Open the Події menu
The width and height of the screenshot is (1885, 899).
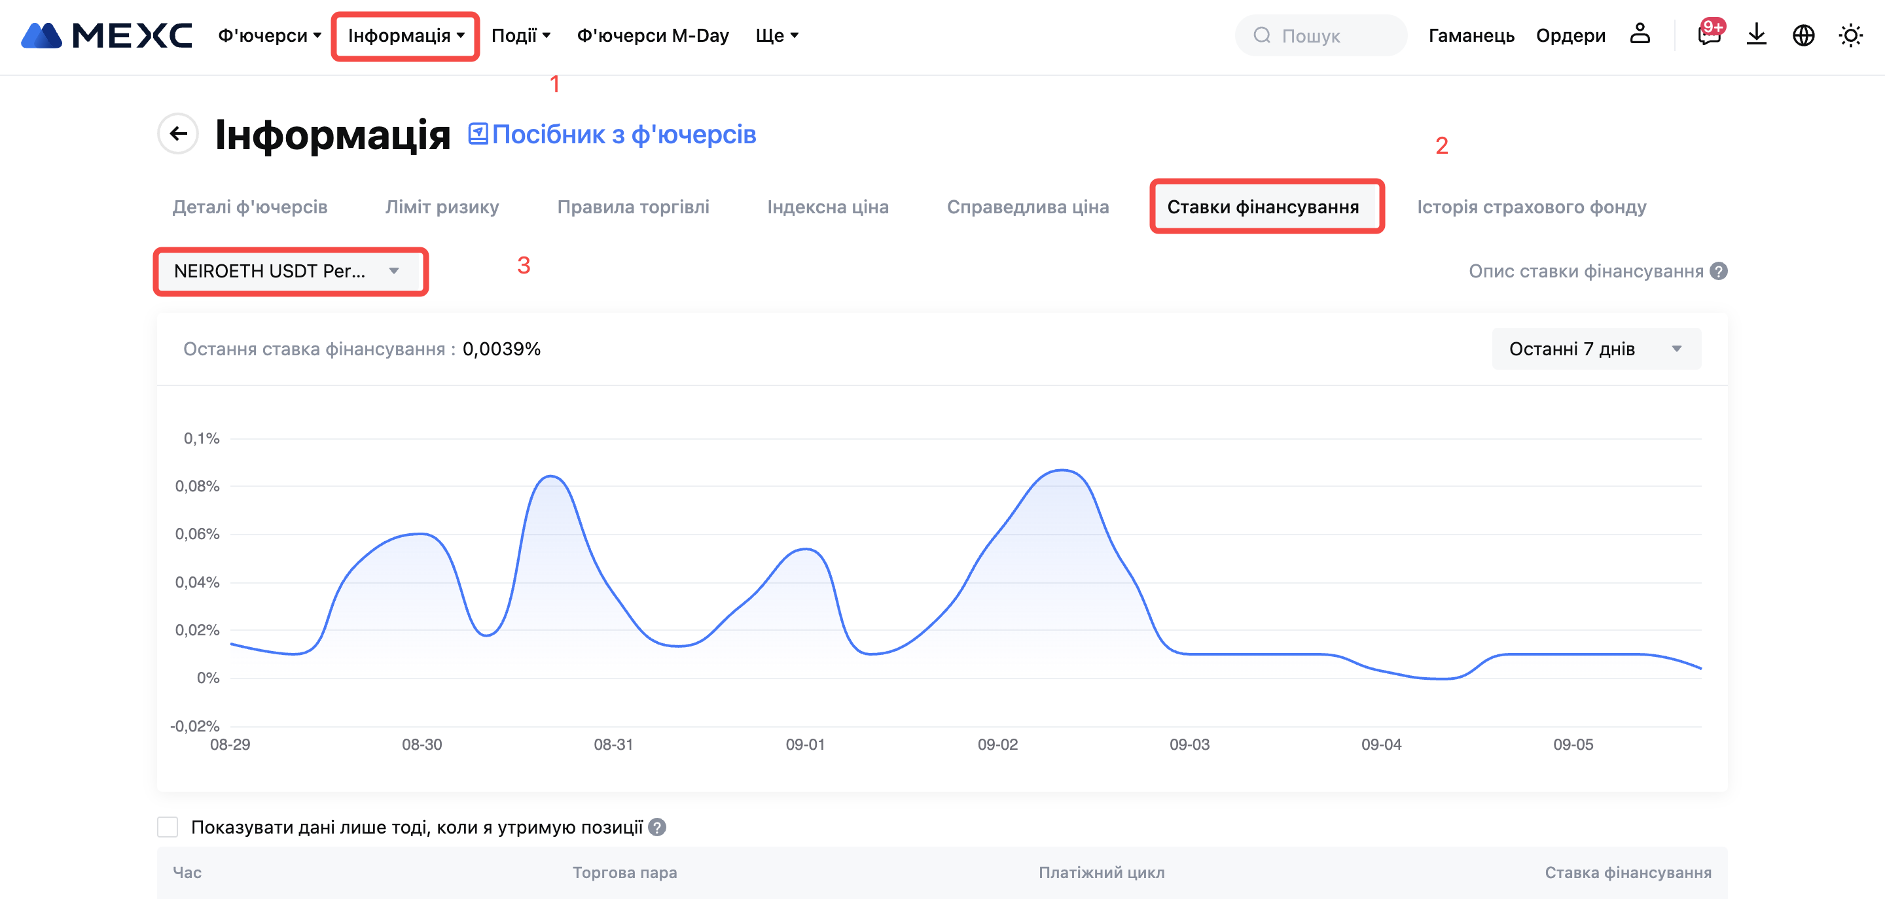[520, 35]
